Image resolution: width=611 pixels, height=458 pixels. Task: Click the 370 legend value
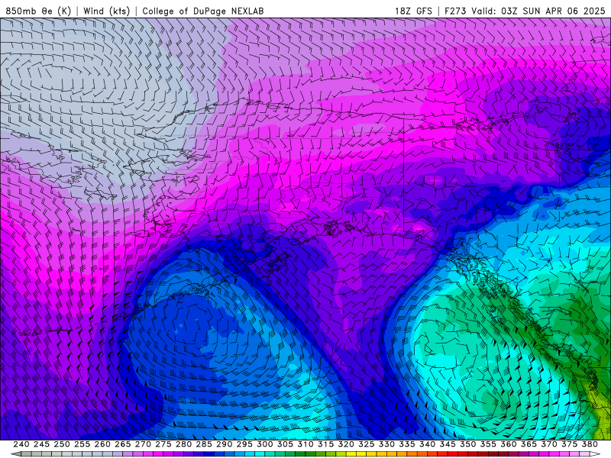point(549,444)
